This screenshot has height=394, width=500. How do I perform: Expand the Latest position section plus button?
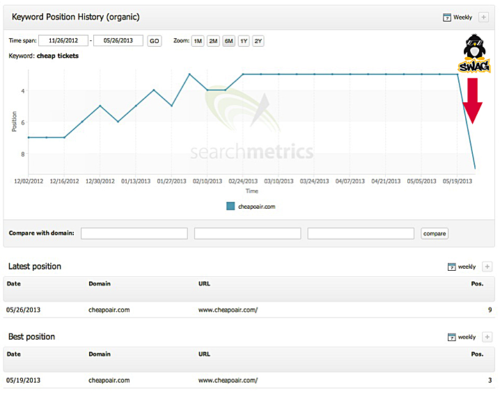click(487, 267)
